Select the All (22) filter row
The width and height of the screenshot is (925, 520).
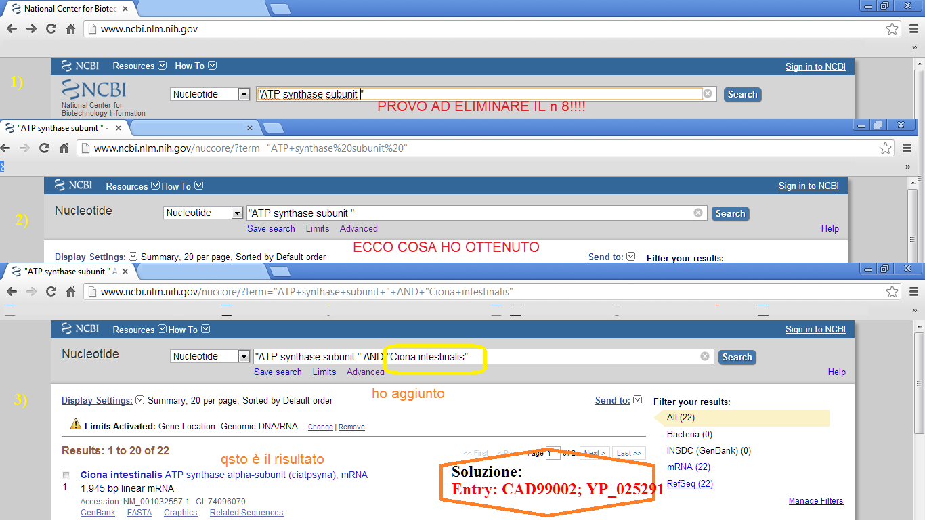[741, 418]
